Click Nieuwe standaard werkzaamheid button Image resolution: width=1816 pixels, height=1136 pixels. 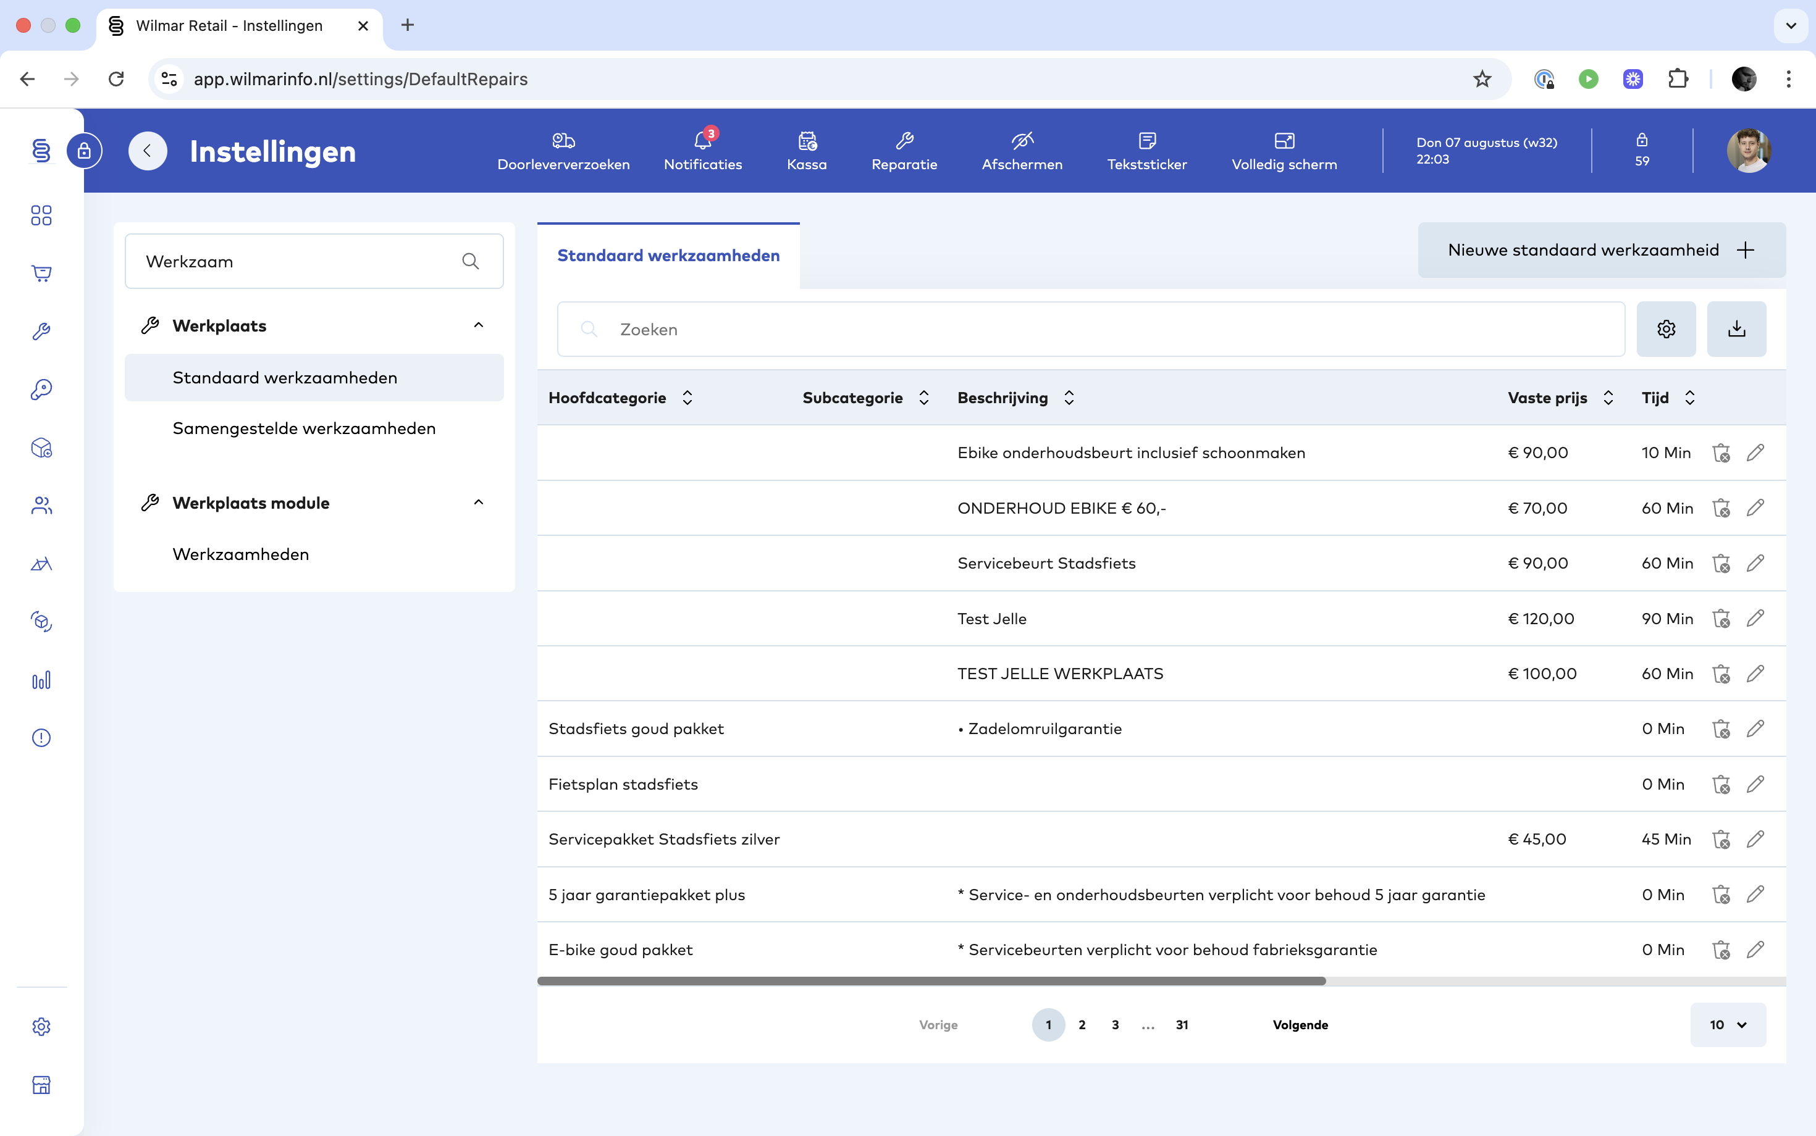(x=1601, y=249)
